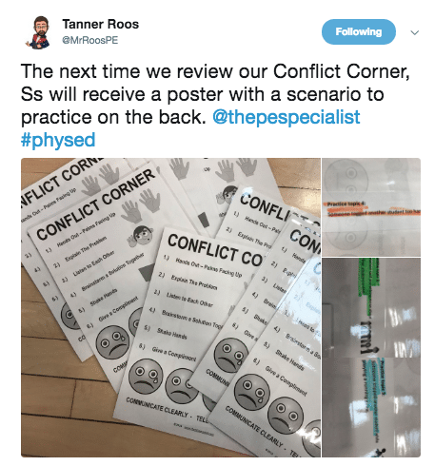Screen dimensions: 435x466
Task: Open the @MrRoosPE handle
Action: [90, 40]
